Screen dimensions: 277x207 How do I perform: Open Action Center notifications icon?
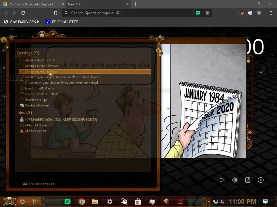click(265, 202)
